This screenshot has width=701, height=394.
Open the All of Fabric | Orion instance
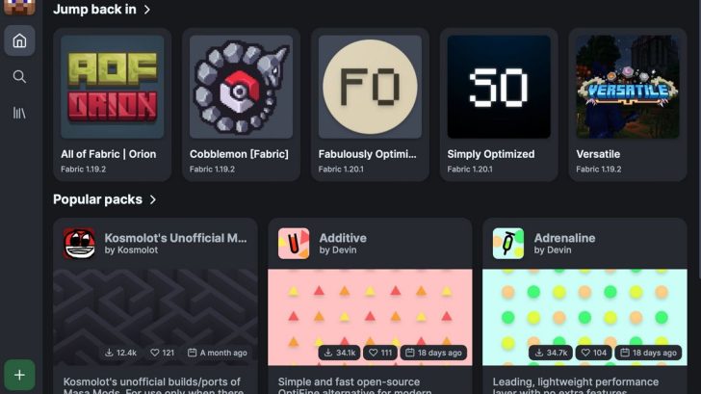(113, 105)
